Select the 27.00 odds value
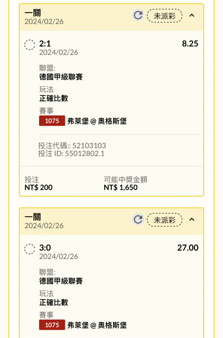The height and width of the screenshot is (338, 223). [x=188, y=248]
